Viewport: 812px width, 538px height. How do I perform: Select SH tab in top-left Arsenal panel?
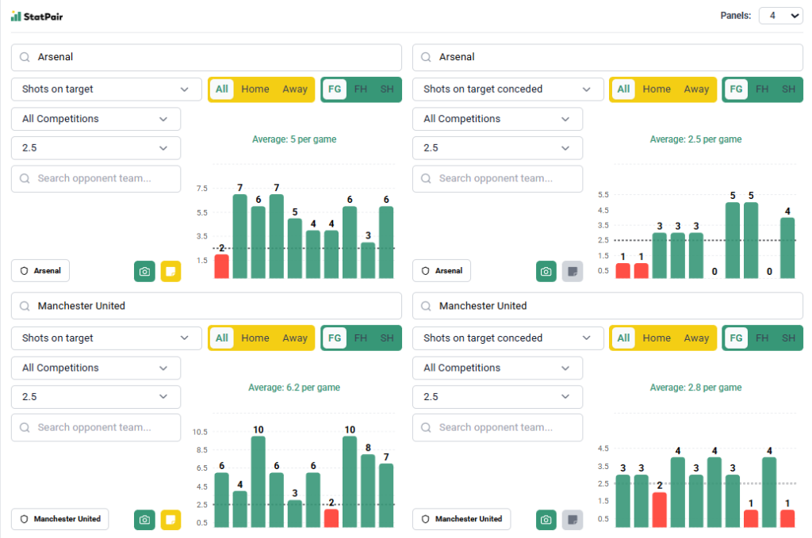[387, 90]
